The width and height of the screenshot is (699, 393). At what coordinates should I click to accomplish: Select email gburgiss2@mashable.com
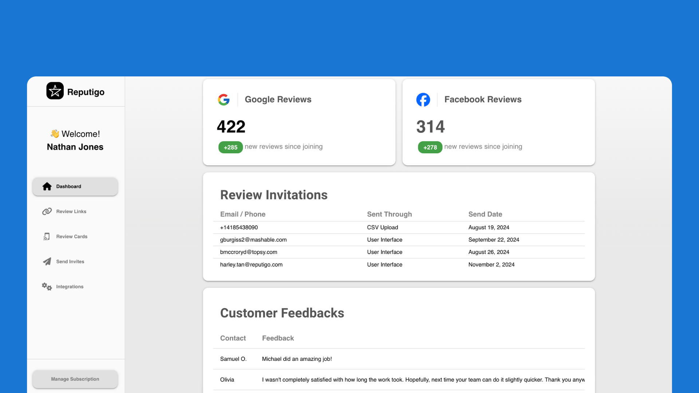(253, 240)
